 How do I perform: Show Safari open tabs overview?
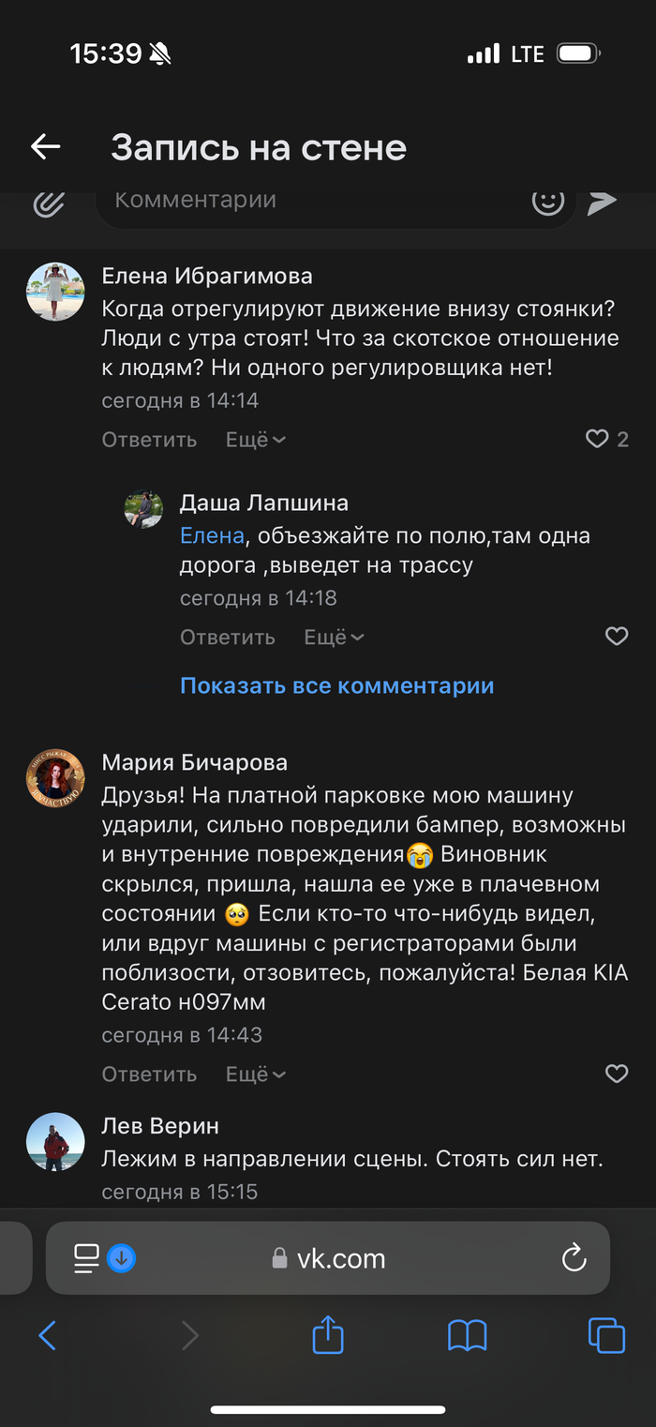605,1334
